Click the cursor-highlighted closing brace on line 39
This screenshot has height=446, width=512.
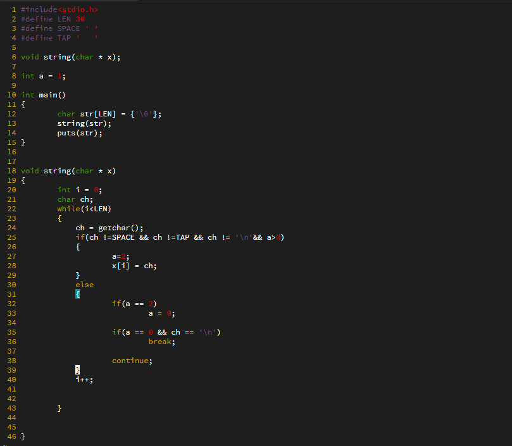point(78,370)
